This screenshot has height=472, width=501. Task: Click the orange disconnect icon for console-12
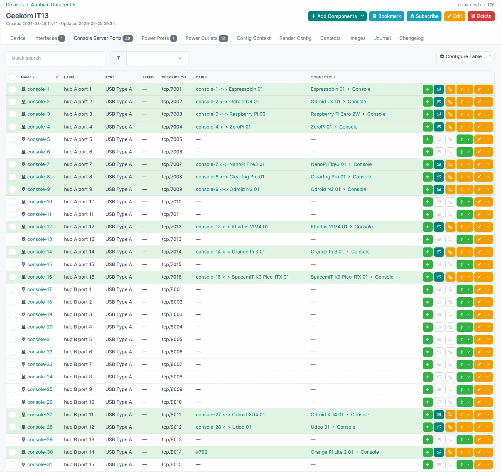[x=450, y=227]
